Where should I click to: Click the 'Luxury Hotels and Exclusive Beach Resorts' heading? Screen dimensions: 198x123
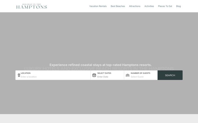[x=99, y=69]
